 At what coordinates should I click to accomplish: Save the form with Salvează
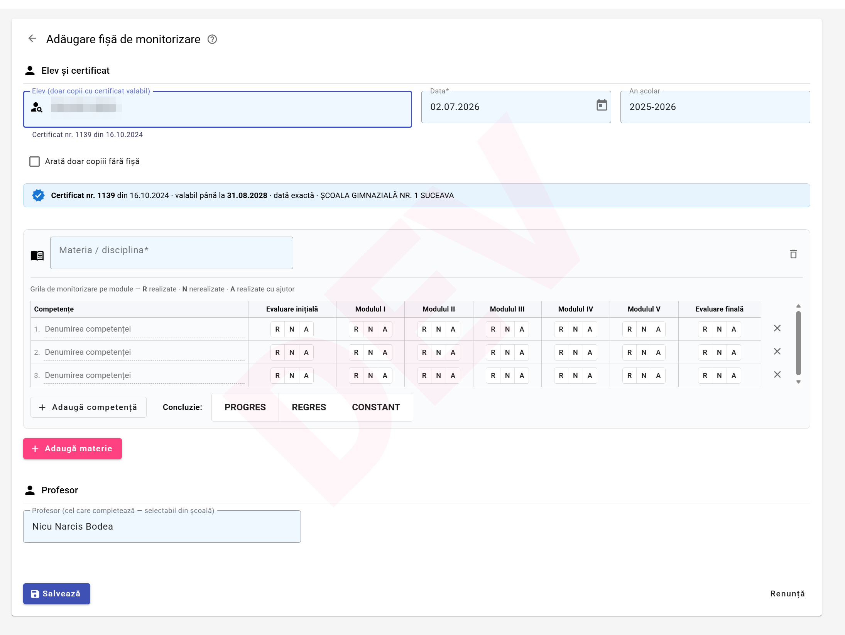point(57,594)
